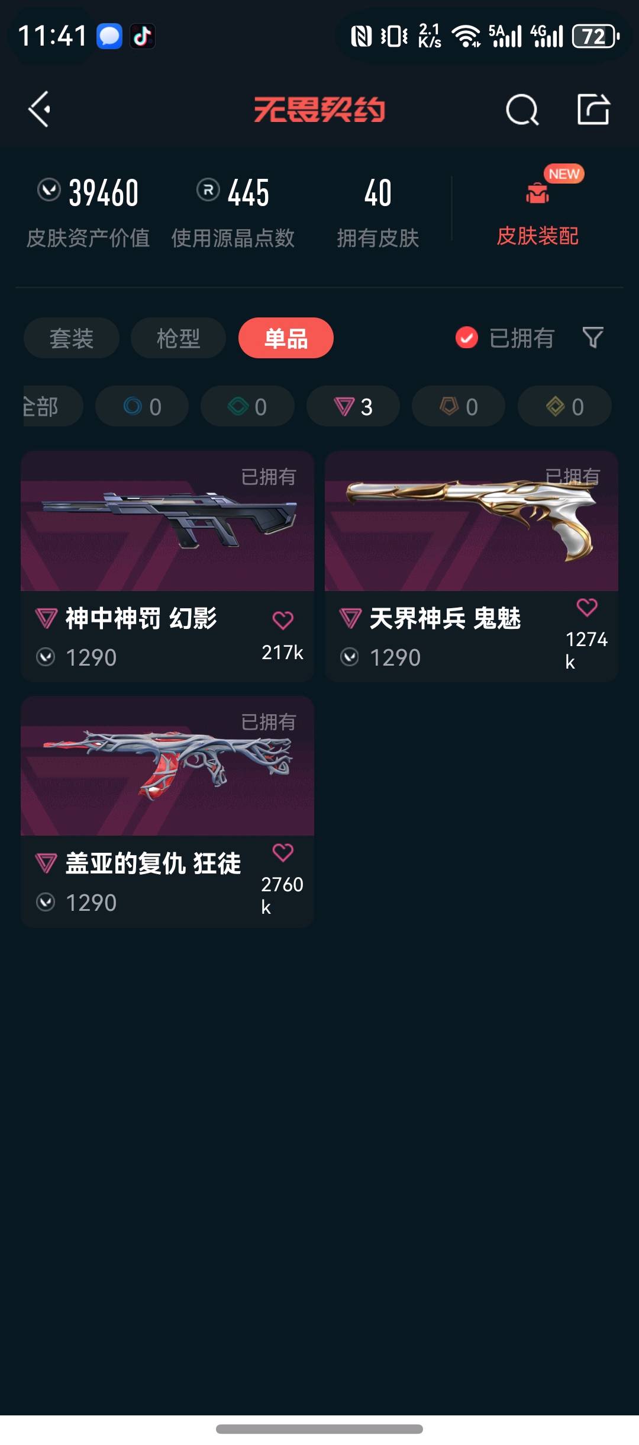Filter by orange pentagon tier chip

click(x=459, y=406)
